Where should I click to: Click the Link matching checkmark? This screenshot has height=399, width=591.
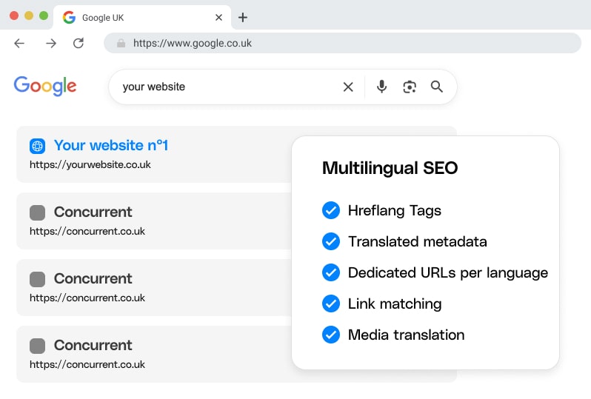pos(331,304)
